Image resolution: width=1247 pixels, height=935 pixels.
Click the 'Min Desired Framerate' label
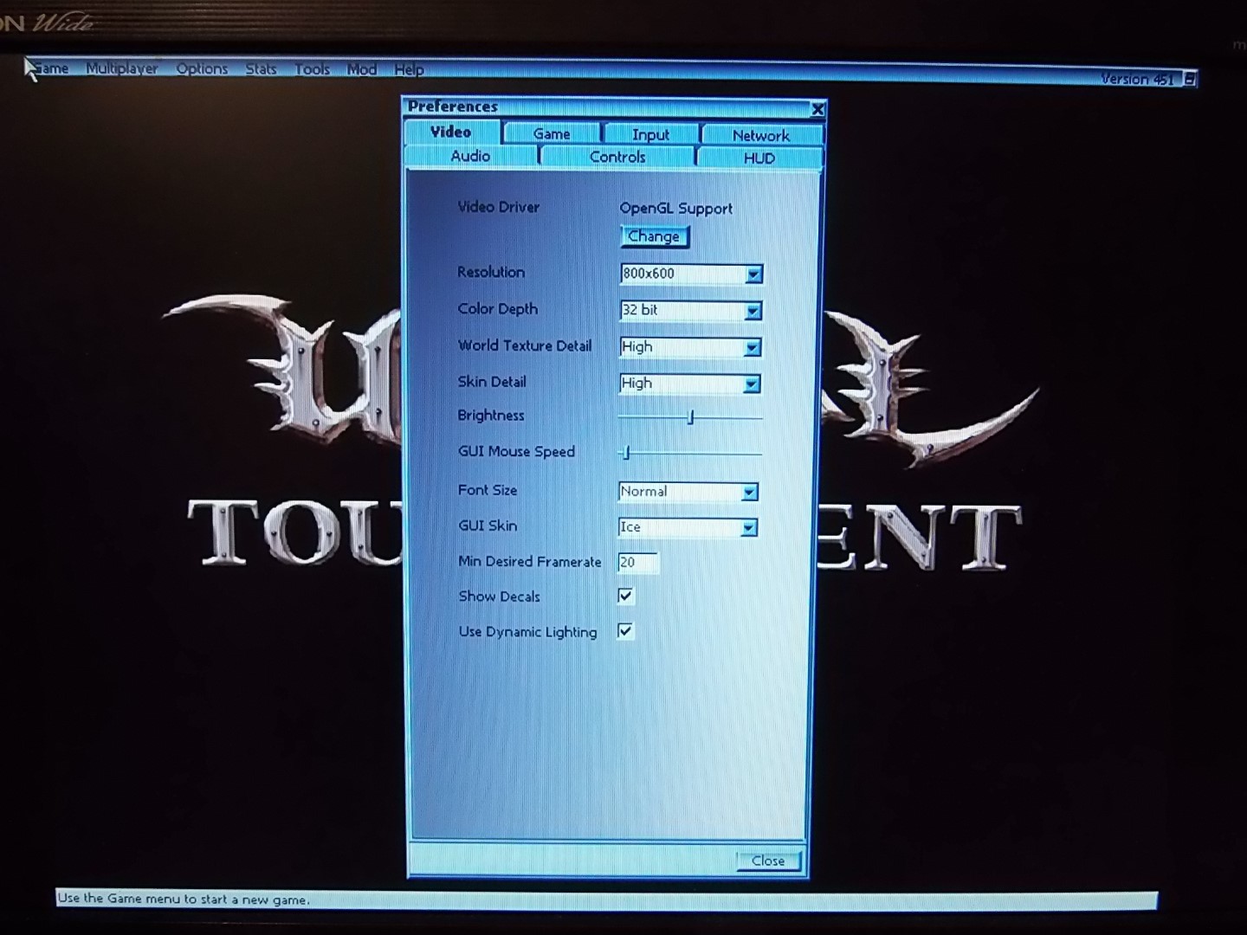pyautogui.click(x=529, y=561)
